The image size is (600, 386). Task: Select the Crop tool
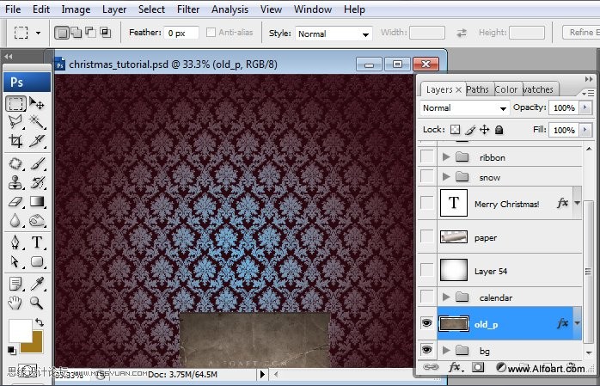[15, 141]
